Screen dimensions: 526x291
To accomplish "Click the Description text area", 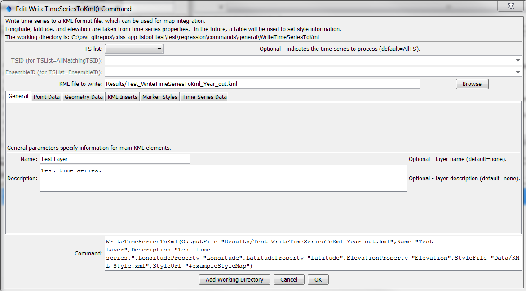I will (223, 178).
